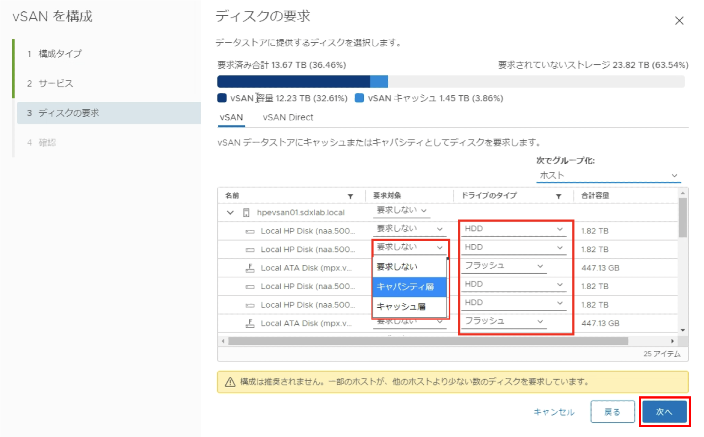Click the horizontal scrollbar right arrow
The width and height of the screenshot is (704, 437).
point(673,341)
